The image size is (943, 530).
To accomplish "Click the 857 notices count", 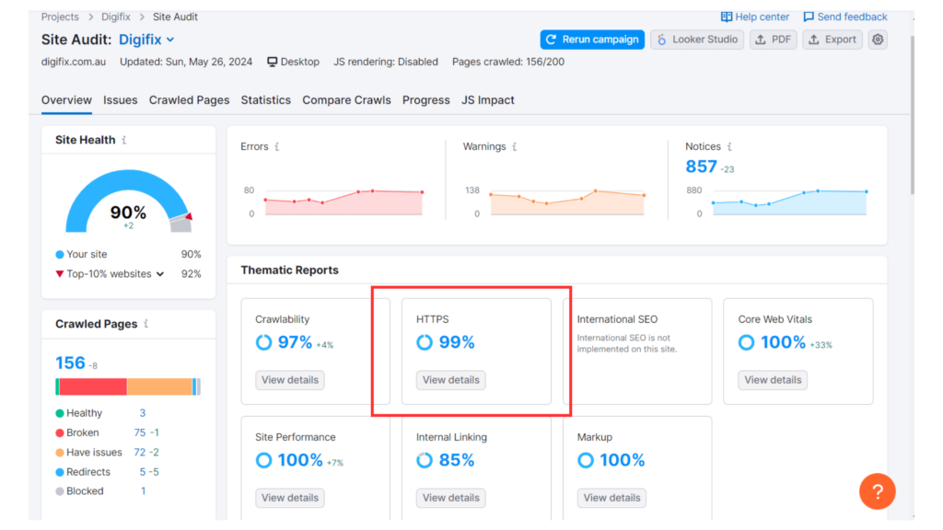I will [x=701, y=167].
